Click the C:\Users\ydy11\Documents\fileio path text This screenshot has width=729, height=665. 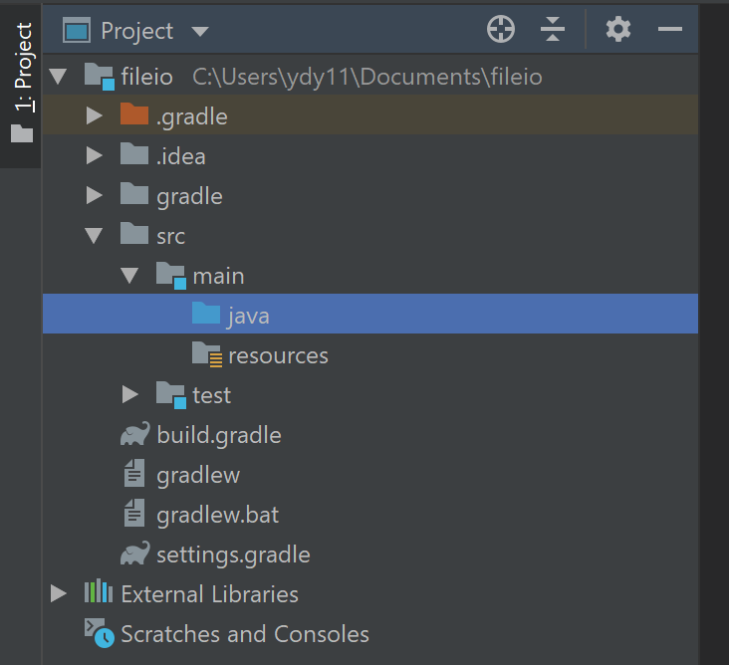pos(367,78)
